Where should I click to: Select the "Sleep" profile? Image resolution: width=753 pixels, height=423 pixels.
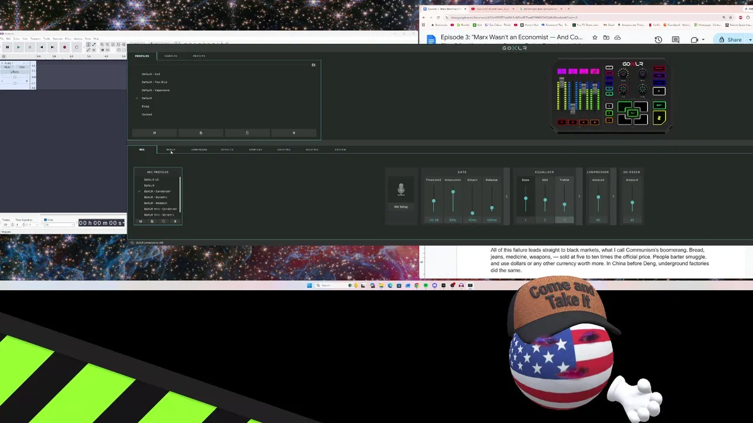click(145, 106)
